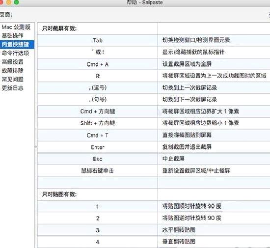Click 水平翻转贴图 description

(179, 230)
